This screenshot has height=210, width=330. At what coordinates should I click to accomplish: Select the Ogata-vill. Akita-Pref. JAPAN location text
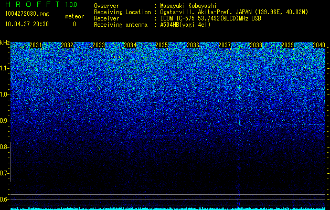234,12
